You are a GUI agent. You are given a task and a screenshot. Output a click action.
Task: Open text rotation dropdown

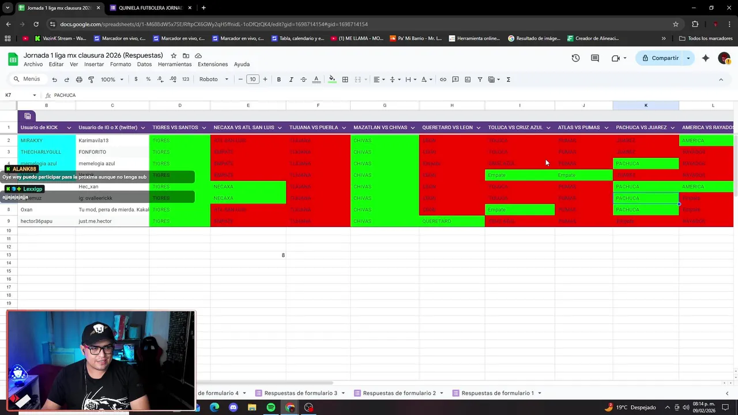(426, 80)
